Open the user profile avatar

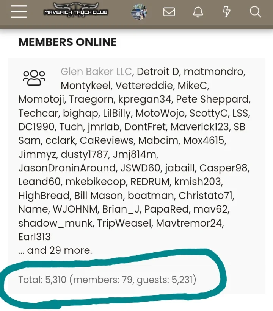click(139, 12)
